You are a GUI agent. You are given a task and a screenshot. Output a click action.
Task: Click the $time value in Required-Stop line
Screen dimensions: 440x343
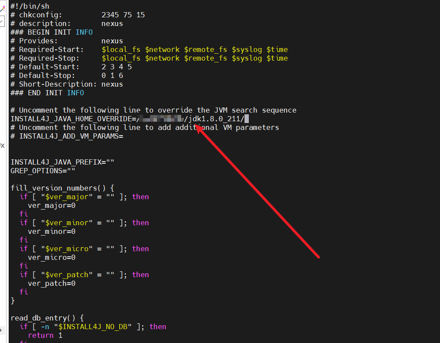coord(277,58)
